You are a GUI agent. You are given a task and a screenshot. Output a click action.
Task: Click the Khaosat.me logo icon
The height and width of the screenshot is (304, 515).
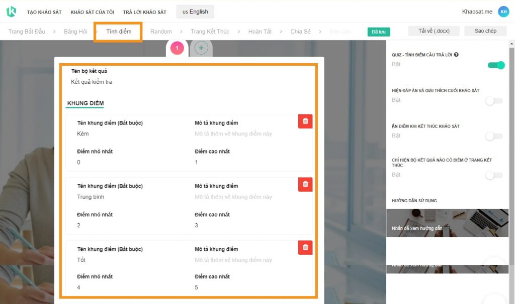tap(11, 12)
